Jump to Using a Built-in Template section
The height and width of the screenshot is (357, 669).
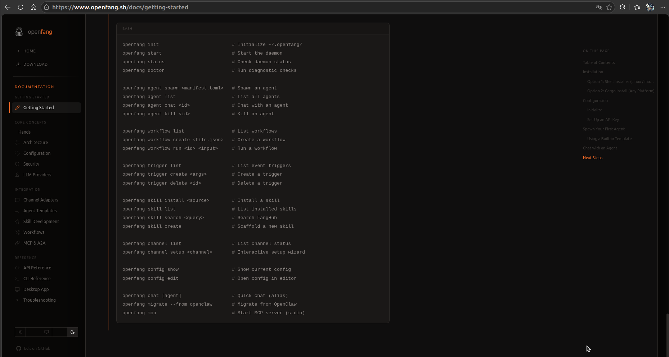(609, 139)
